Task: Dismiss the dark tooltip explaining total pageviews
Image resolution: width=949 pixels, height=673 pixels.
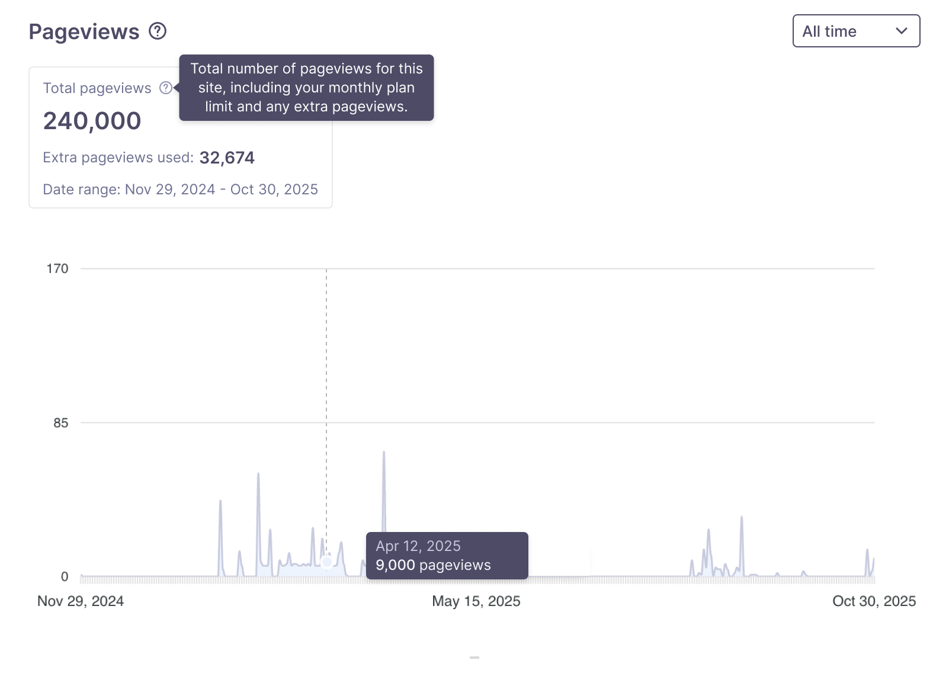Action: point(306,87)
